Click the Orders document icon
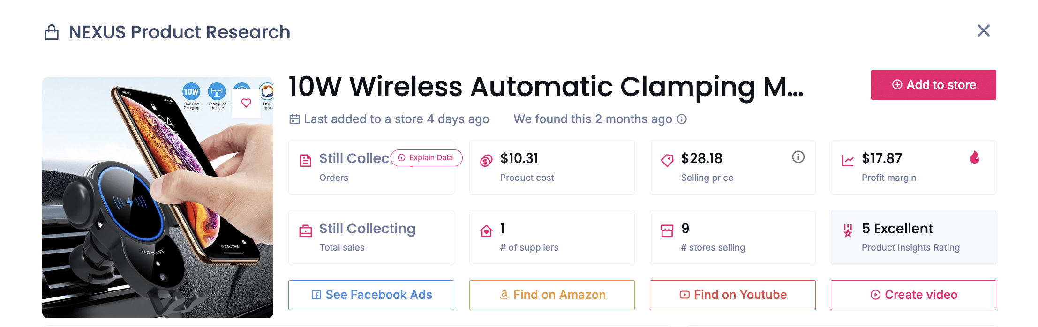 305,161
